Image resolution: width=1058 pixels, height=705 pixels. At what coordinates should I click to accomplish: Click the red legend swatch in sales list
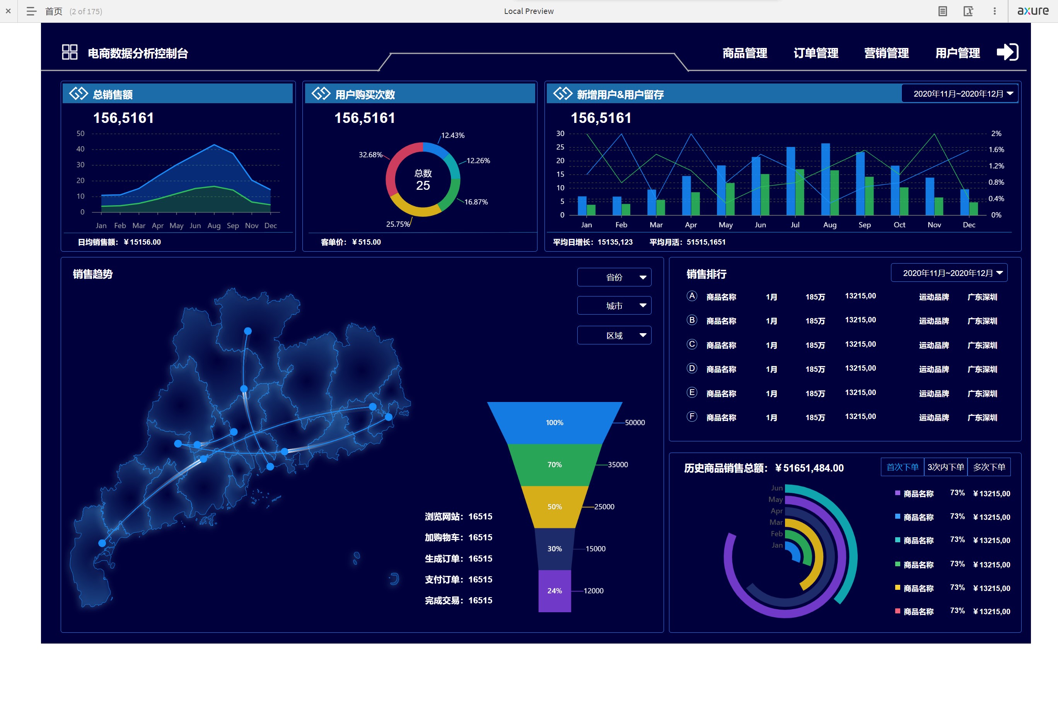pyautogui.click(x=898, y=611)
